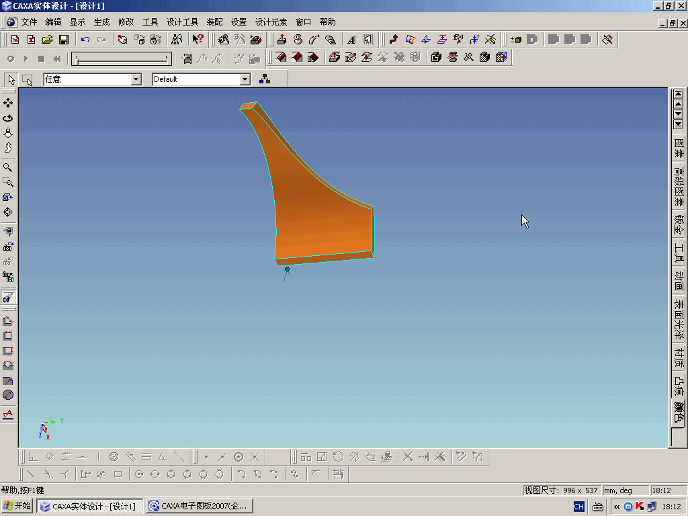The image size is (688, 516).
Task: Click the pan view cross-arrows icon
Action: [x=8, y=103]
